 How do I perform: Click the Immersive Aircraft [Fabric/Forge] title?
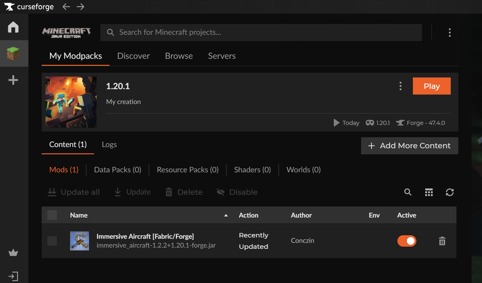(x=145, y=237)
